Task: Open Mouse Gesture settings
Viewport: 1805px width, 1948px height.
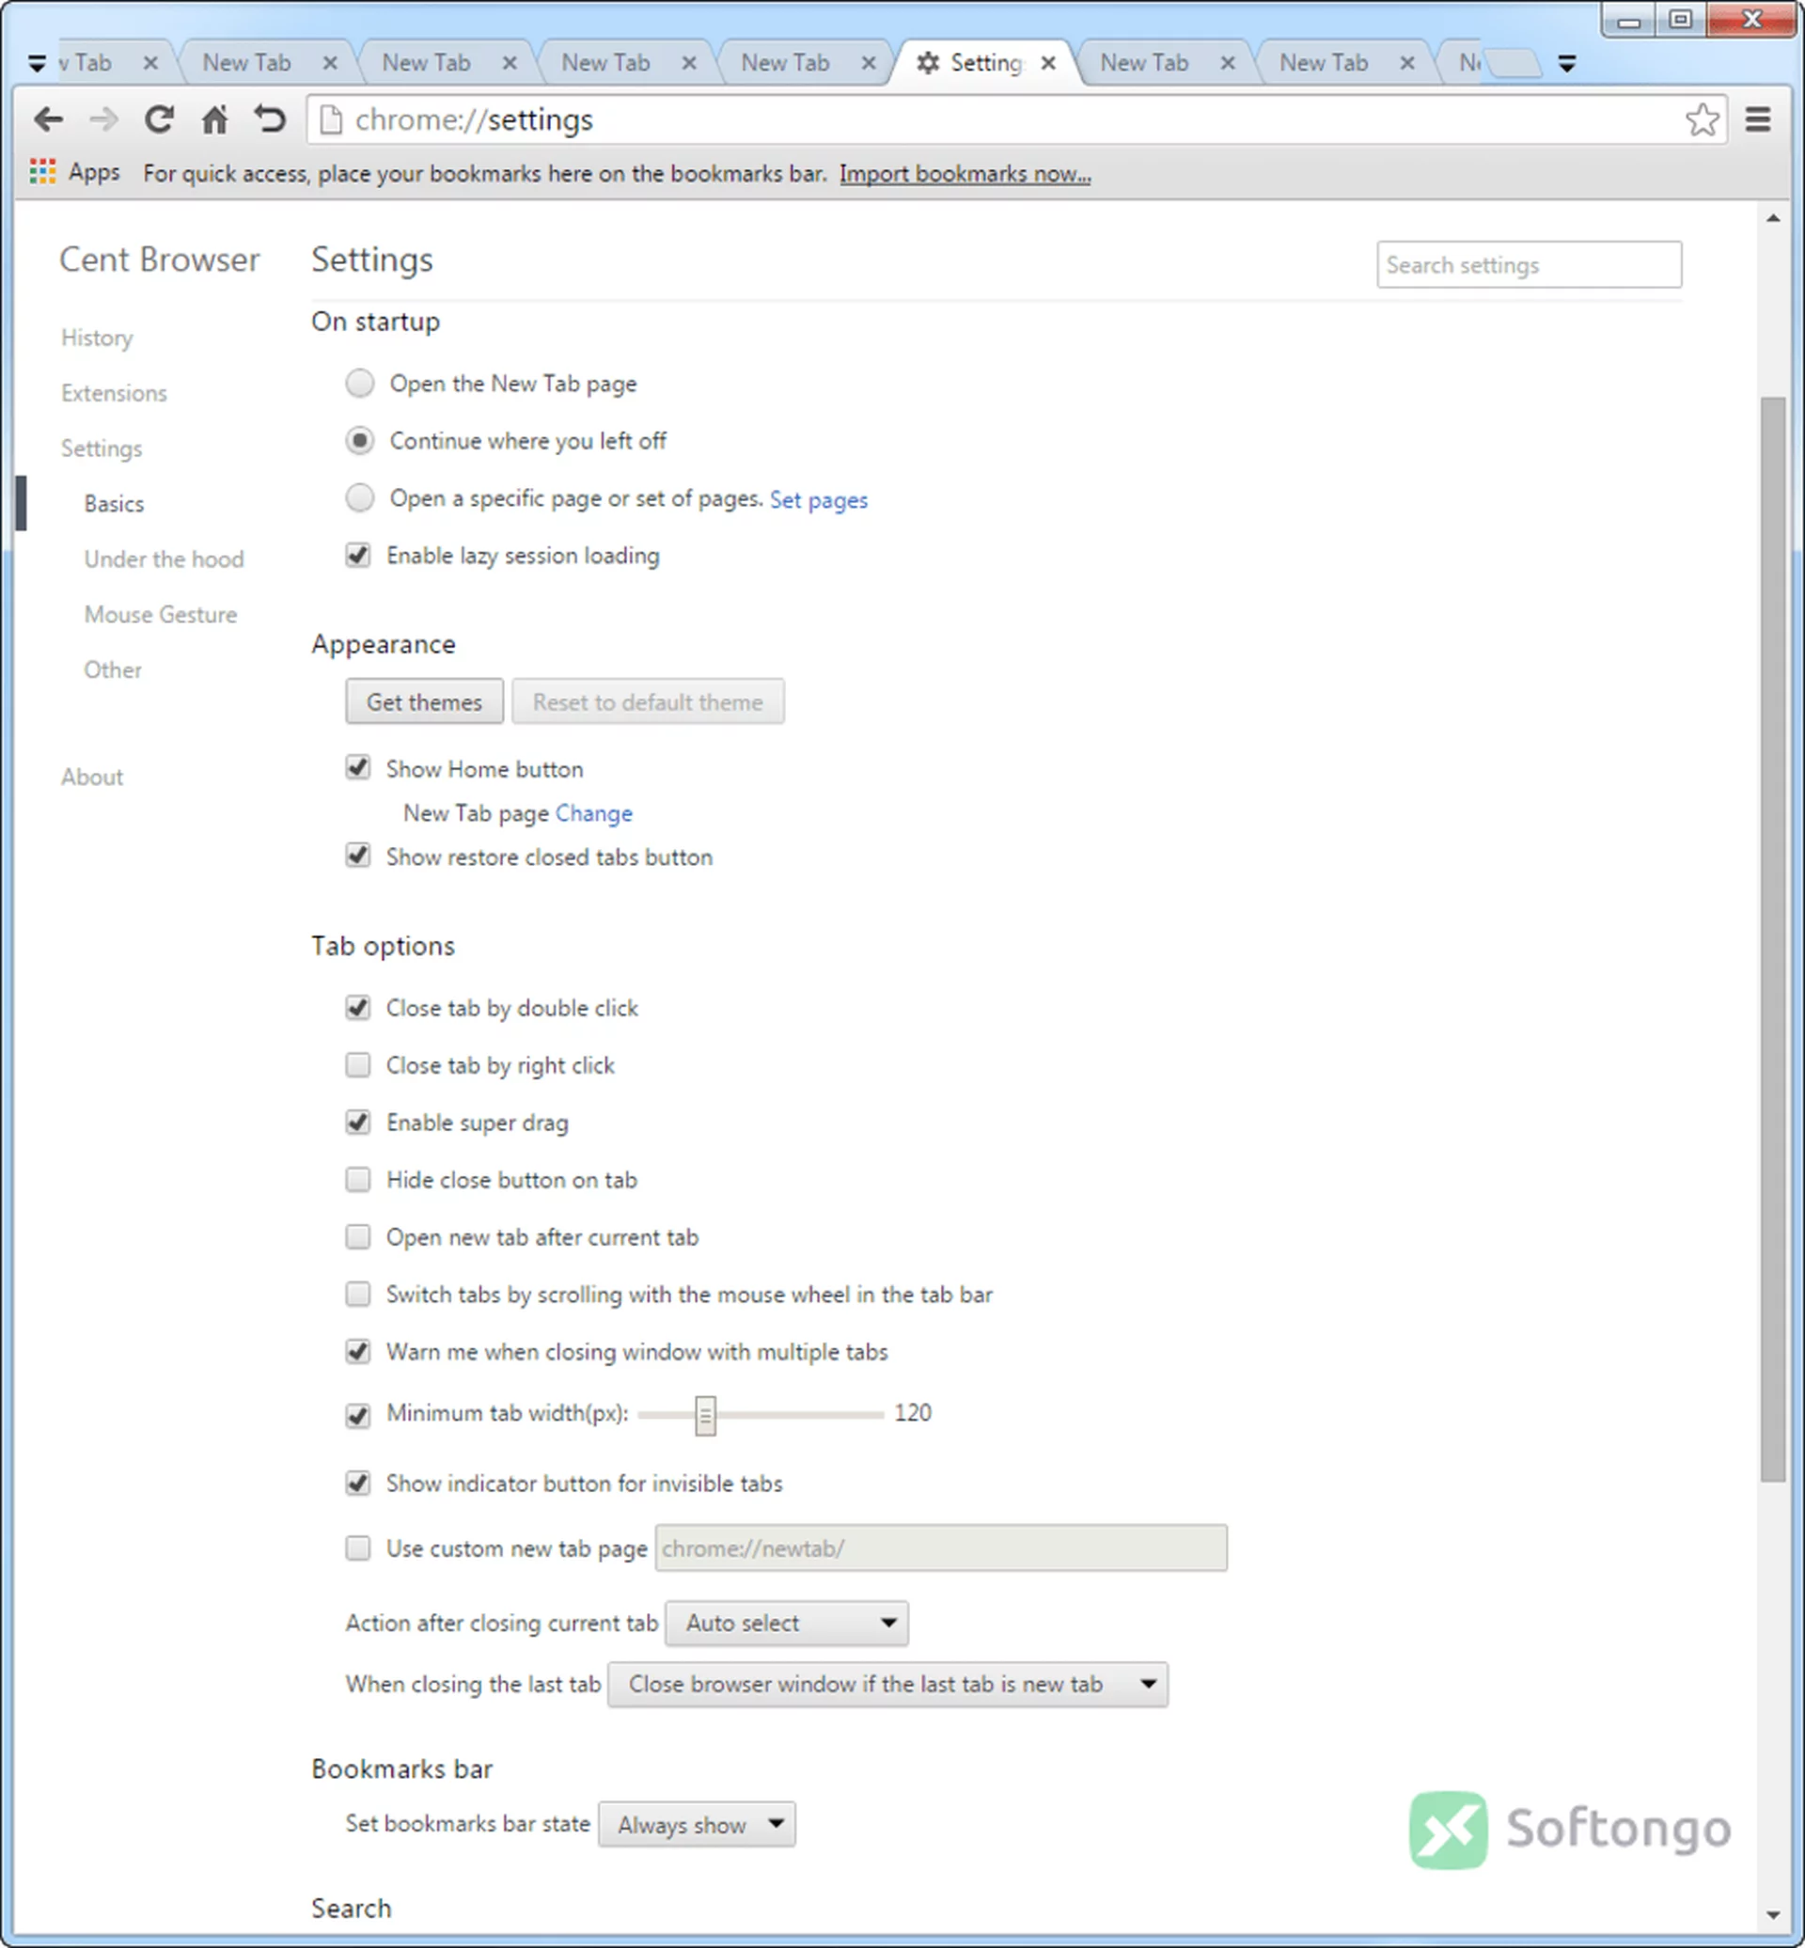Action: (160, 615)
